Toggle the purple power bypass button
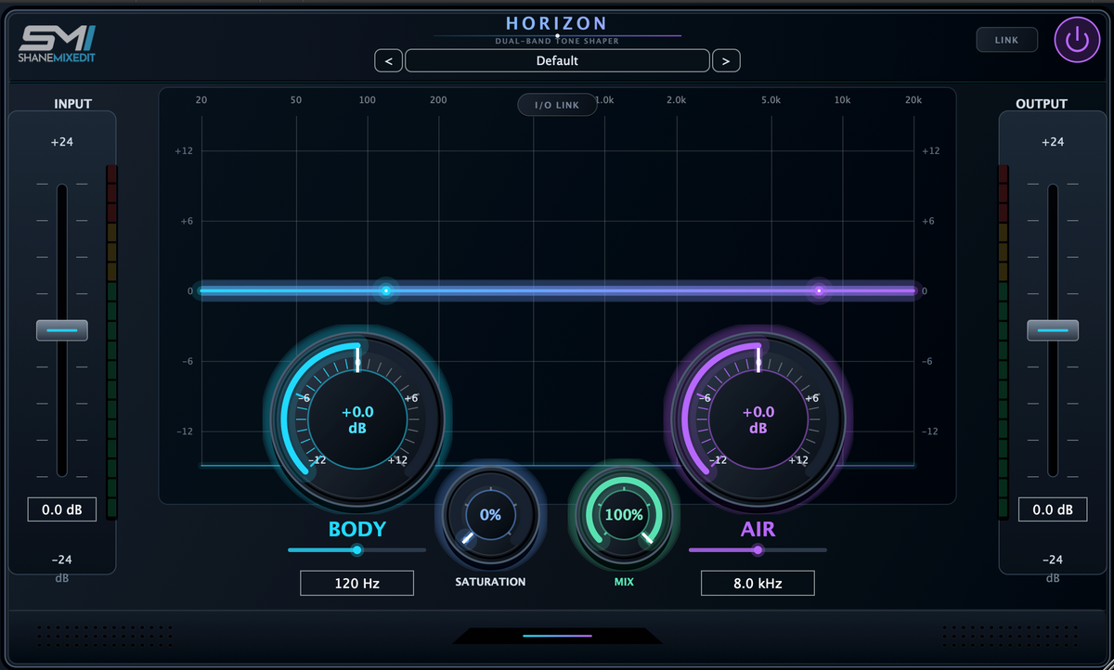Image resolution: width=1114 pixels, height=670 pixels. coord(1076,40)
